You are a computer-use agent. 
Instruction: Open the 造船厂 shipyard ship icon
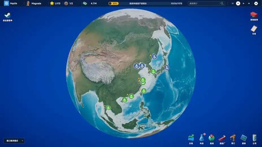(222, 138)
